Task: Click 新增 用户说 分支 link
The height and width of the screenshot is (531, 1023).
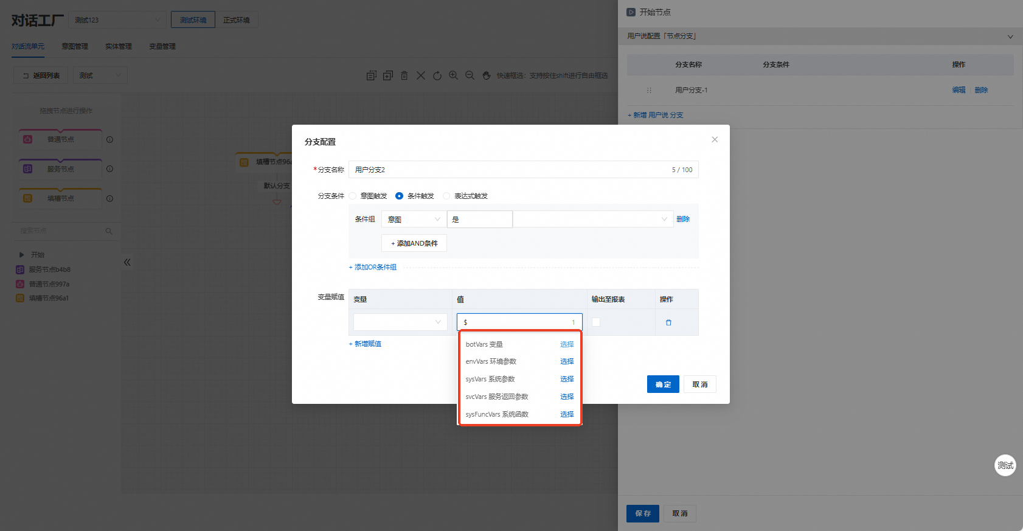Action: (656, 115)
